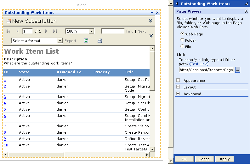The height and width of the screenshot is (164, 250).
Task: Go to next report page
Action: pos(46,31)
